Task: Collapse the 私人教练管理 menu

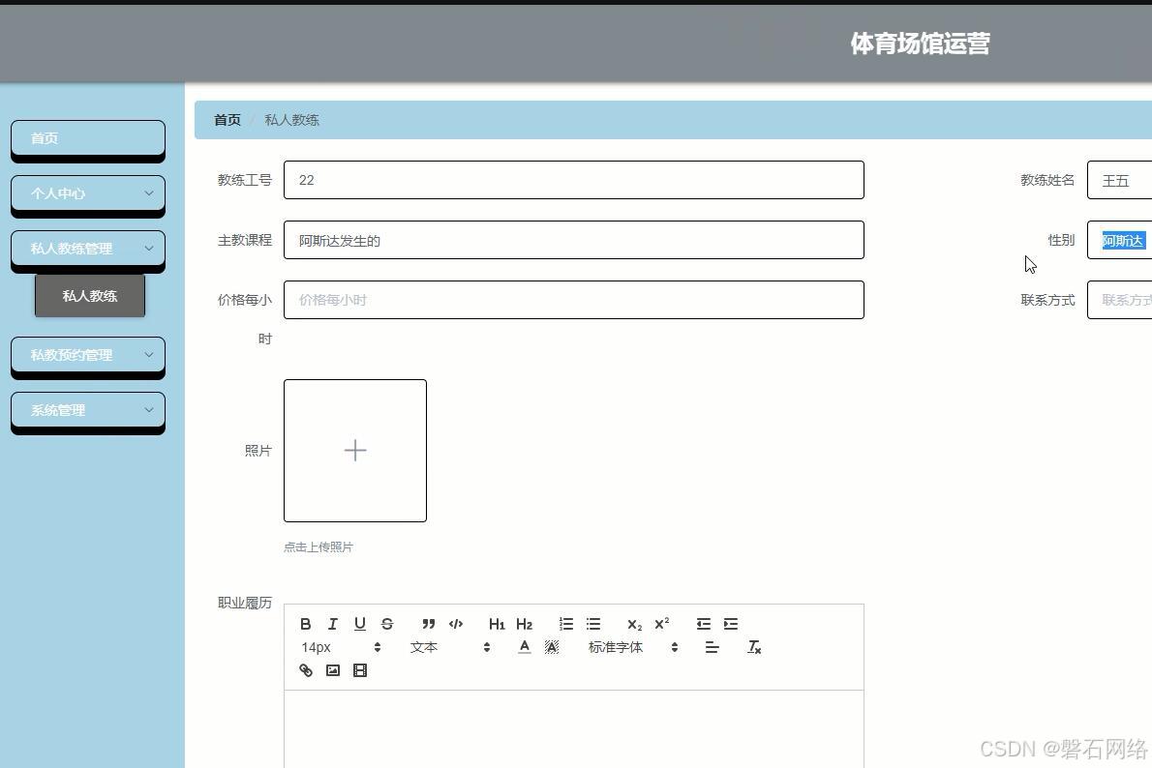Action: [88, 249]
